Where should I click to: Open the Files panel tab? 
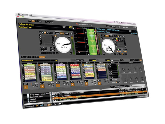[112, 87]
